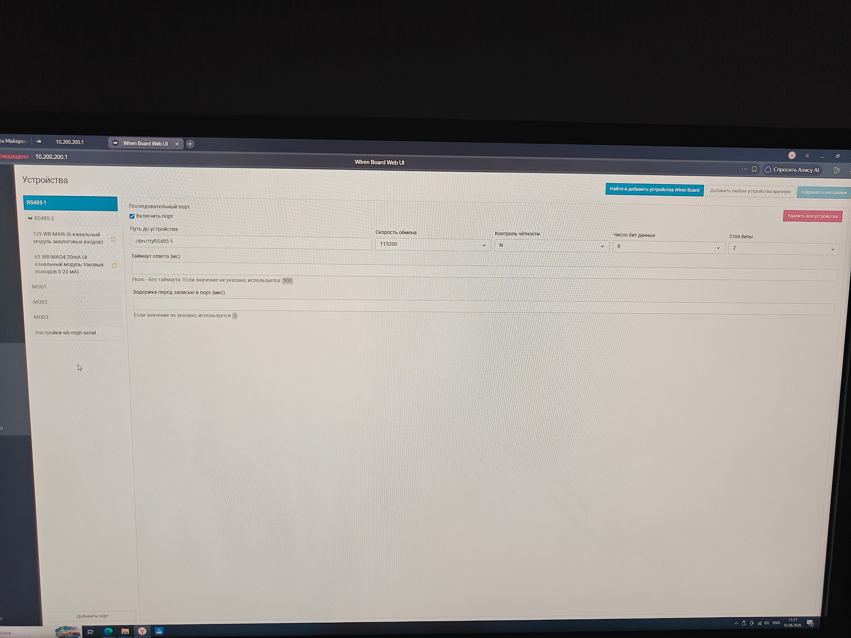Click the 10.200.200.1 address bar
Screen dimensions: 851x638
[51, 157]
